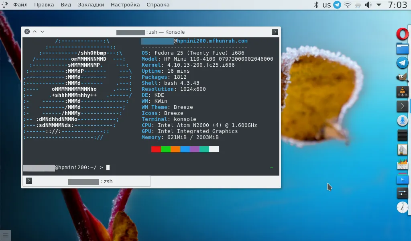Click the orange color block in terminal
This screenshot has width=411, height=241.
(x=175, y=149)
